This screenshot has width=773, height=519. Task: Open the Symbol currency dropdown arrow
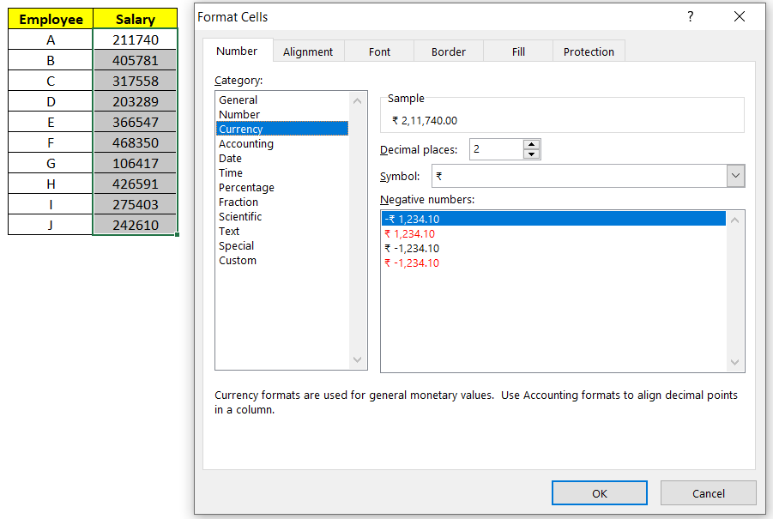[735, 177]
